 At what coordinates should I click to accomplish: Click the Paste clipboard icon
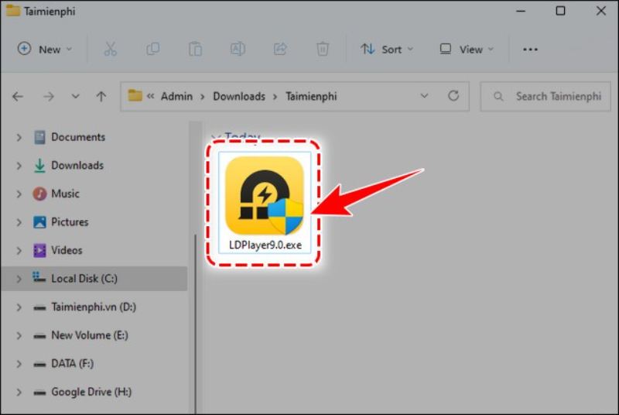pos(195,49)
